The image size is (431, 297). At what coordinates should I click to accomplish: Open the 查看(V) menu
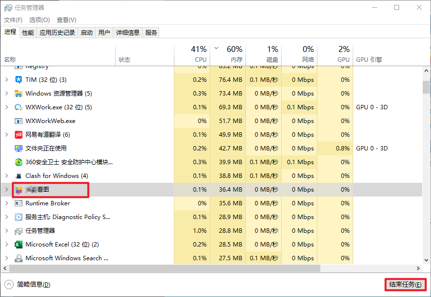[x=66, y=20]
